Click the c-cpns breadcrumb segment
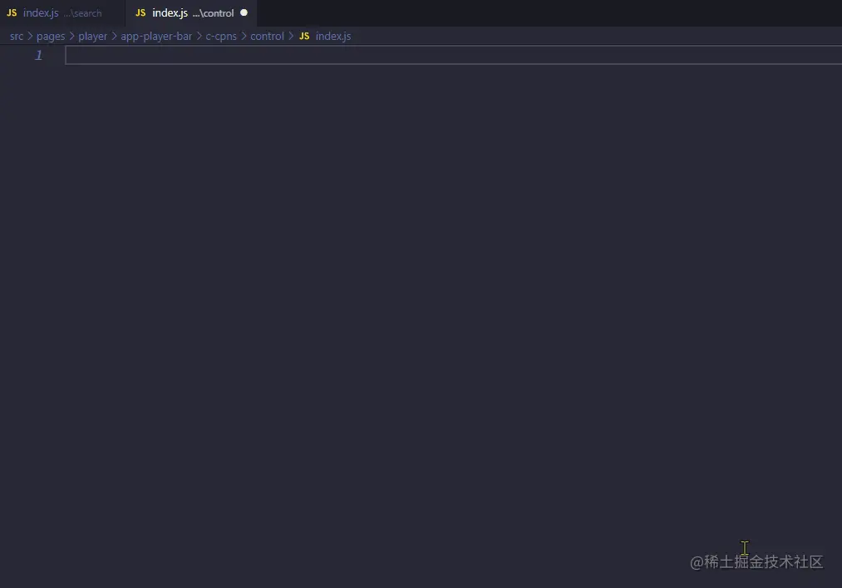Viewport: 842px width, 588px height. [220, 36]
